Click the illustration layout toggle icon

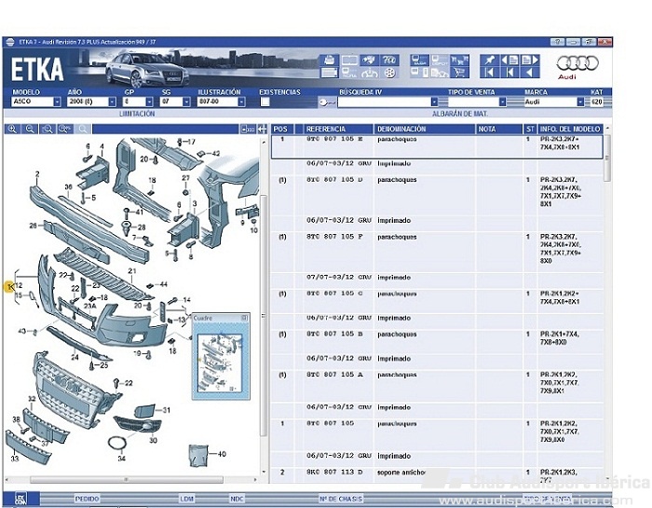[248, 130]
